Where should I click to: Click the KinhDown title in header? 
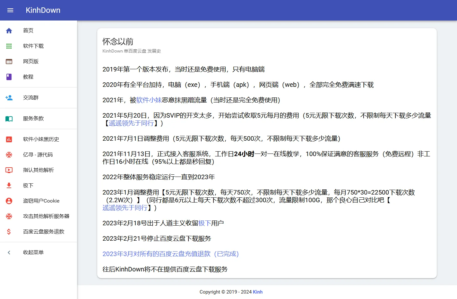tap(43, 10)
